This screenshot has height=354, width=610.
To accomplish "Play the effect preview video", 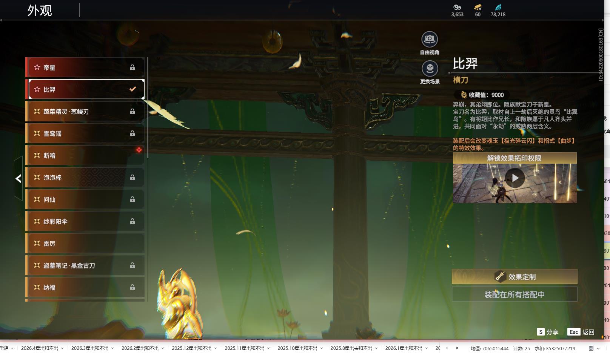I will 515,178.
